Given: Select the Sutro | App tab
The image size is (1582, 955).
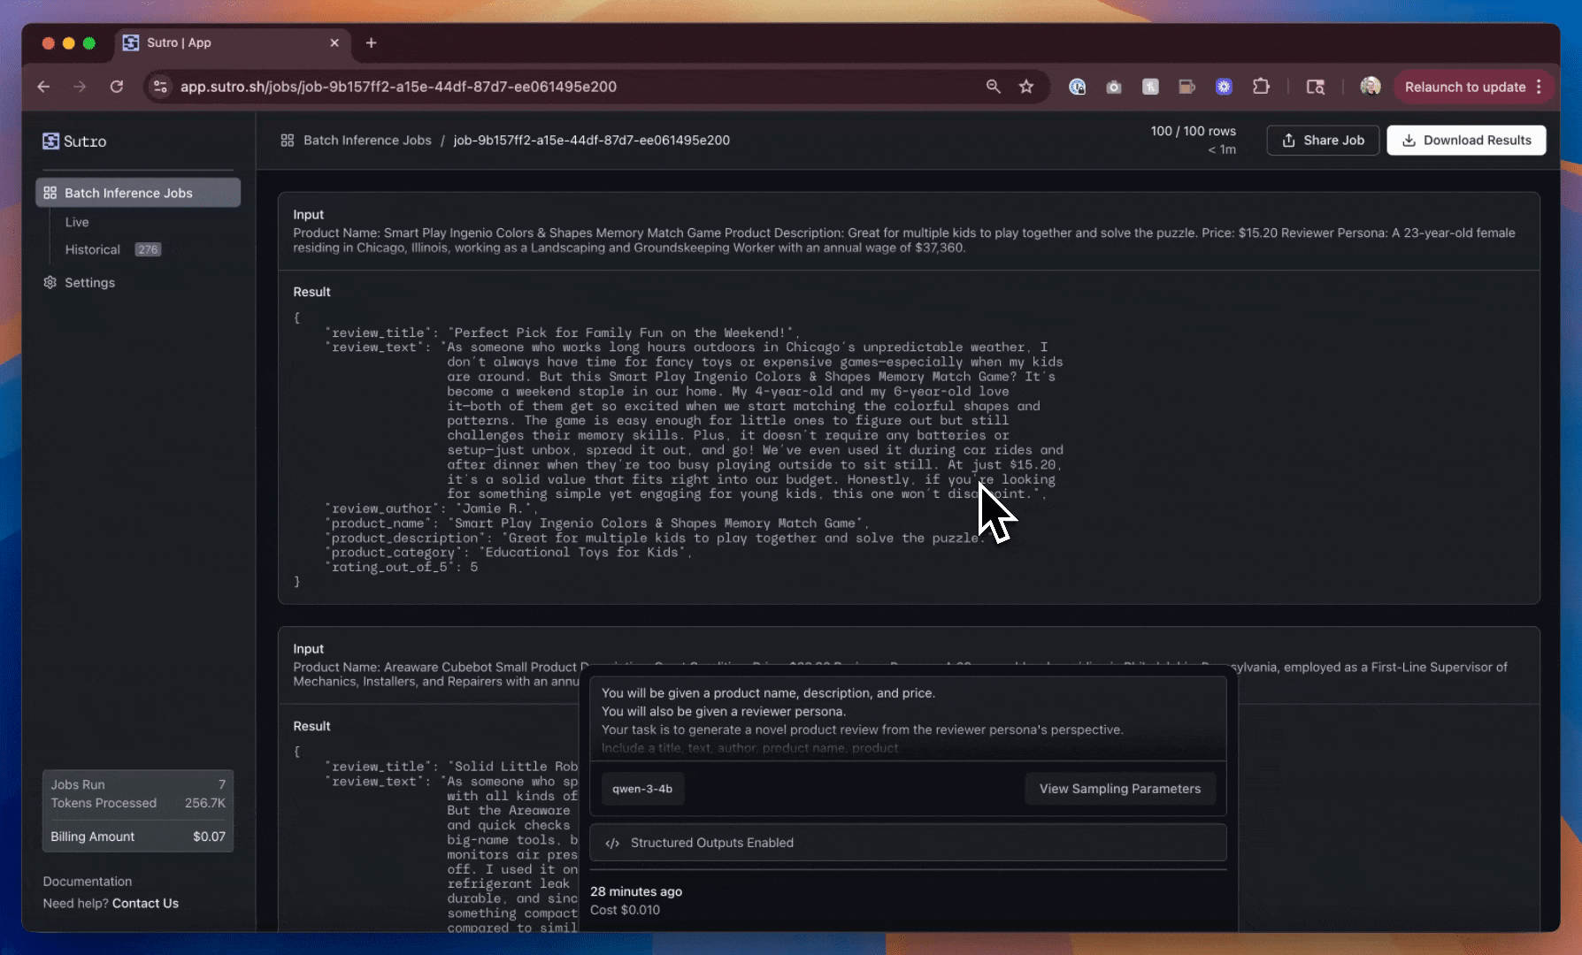Looking at the screenshot, I should pyautogui.click(x=232, y=42).
